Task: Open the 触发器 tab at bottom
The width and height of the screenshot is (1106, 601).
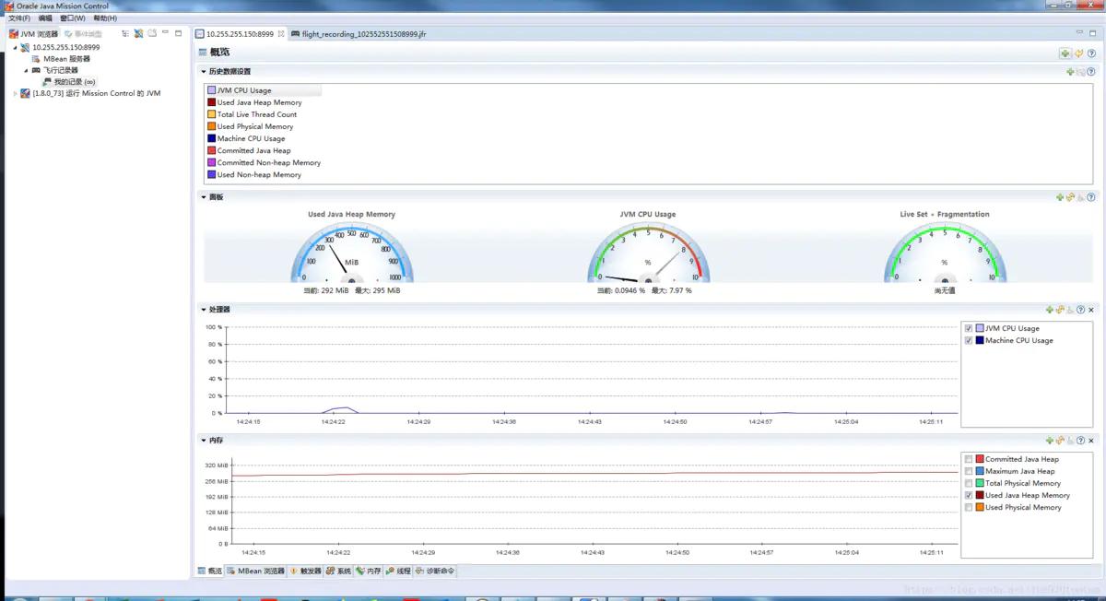Action: tap(305, 572)
